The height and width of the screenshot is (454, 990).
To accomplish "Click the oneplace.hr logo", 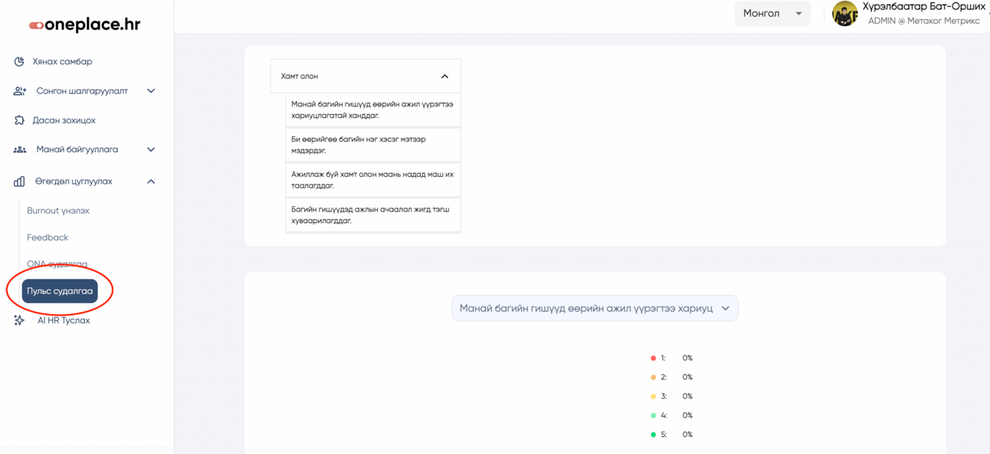I will [84, 24].
